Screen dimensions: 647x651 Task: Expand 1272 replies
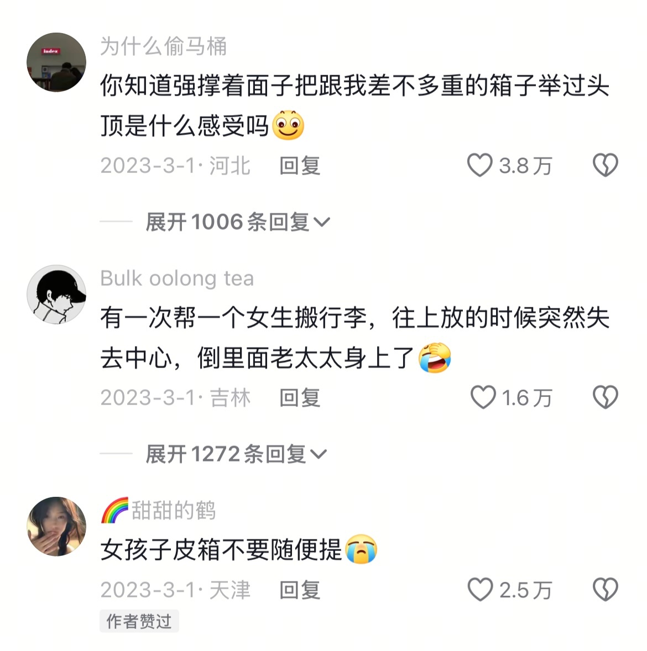click(x=236, y=454)
